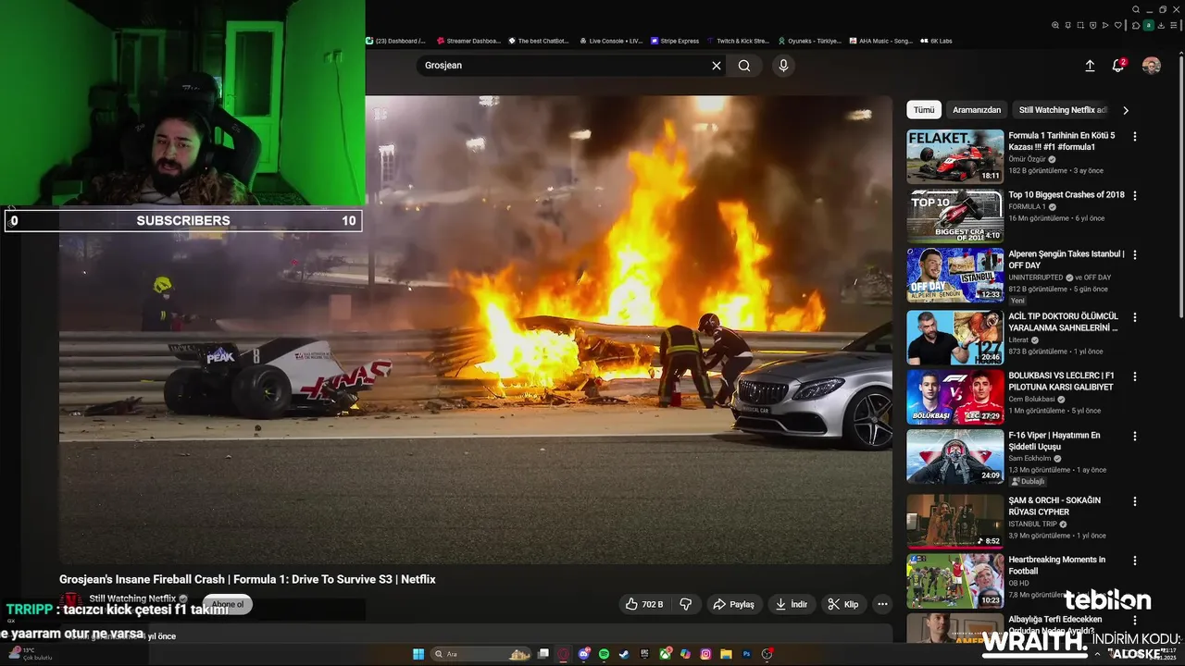Click the page zoom icon in browser toolbar
Screen dimensions: 1185x666
[1055, 25]
